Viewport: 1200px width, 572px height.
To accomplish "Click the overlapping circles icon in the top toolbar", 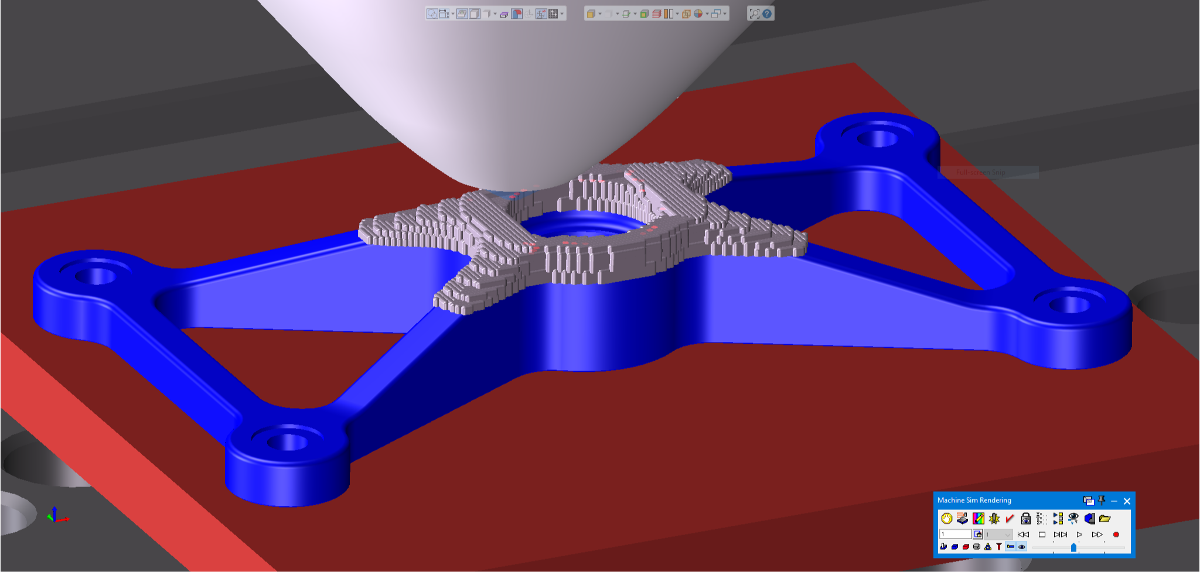I will point(432,13).
